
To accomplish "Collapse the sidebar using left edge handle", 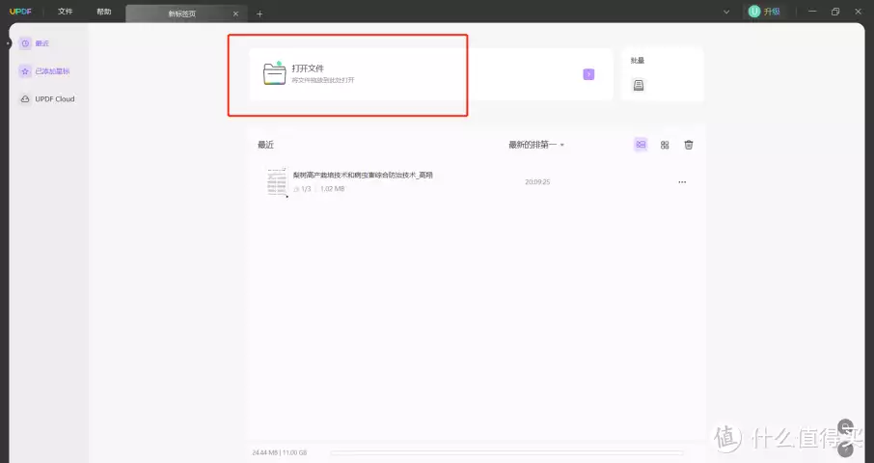I will [9, 42].
